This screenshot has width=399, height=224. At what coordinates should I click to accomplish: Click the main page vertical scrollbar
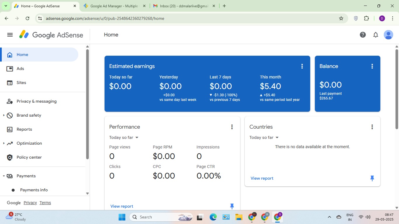click(397, 89)
